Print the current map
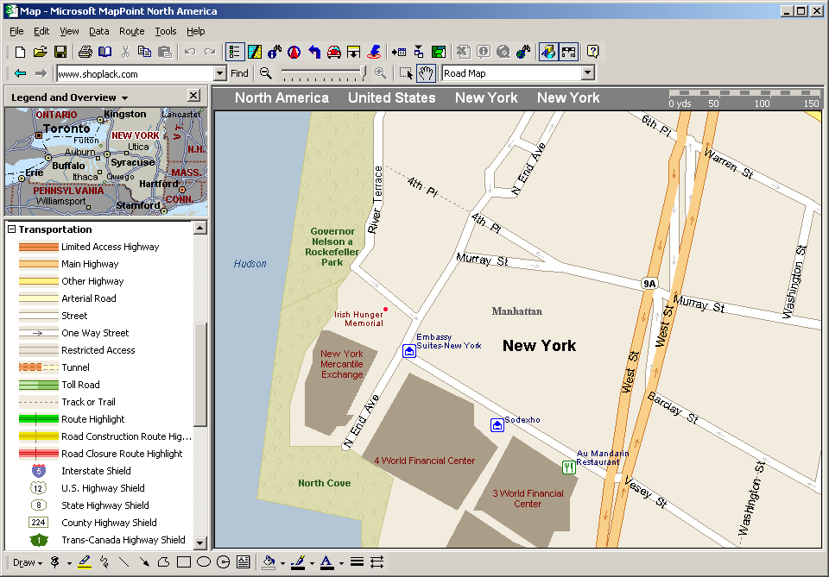 85,52
